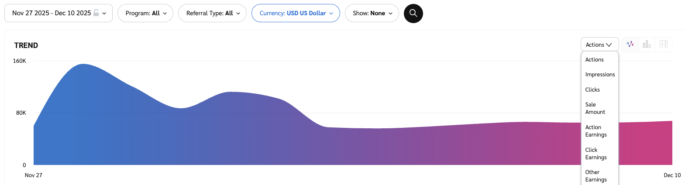Open the Referral Type filter
The height and width of the screenshot is (185, 685).
point(212,13)
